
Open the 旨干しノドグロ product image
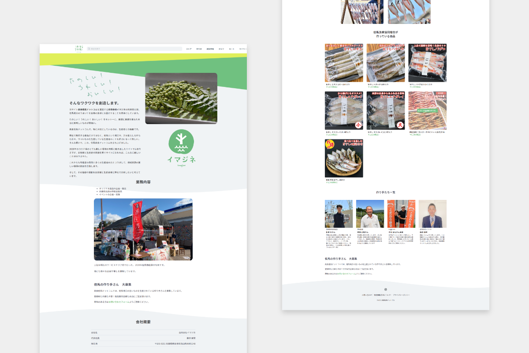click(x=427, y=63)
